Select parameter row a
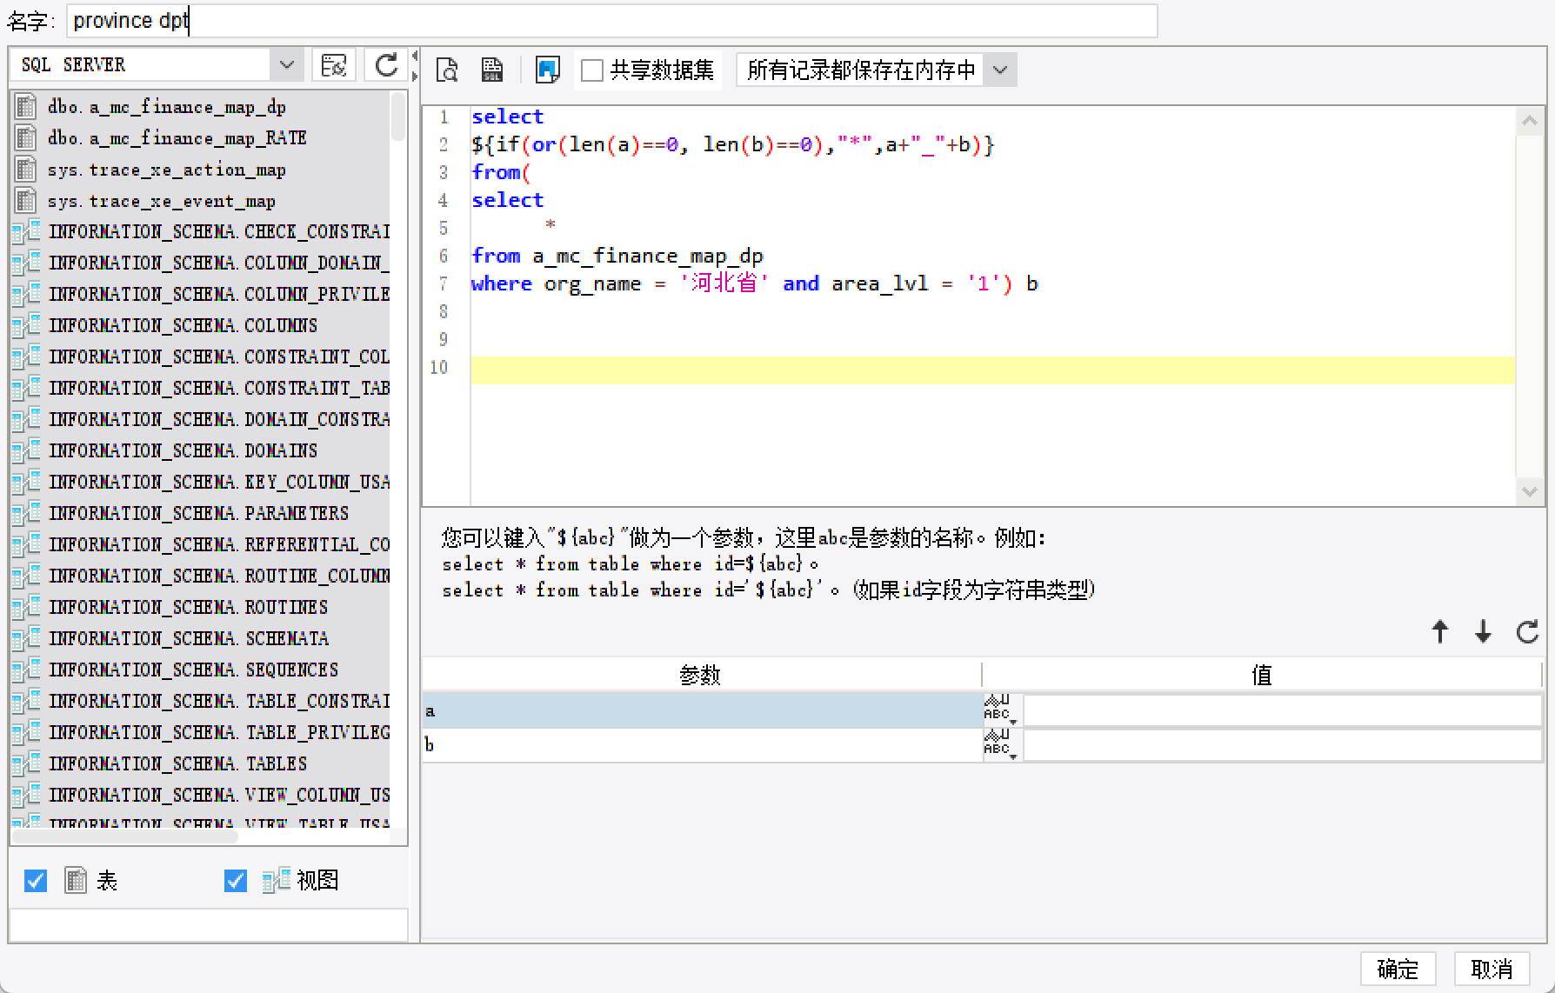This screenshot has height=993, width=1555. 702,711
